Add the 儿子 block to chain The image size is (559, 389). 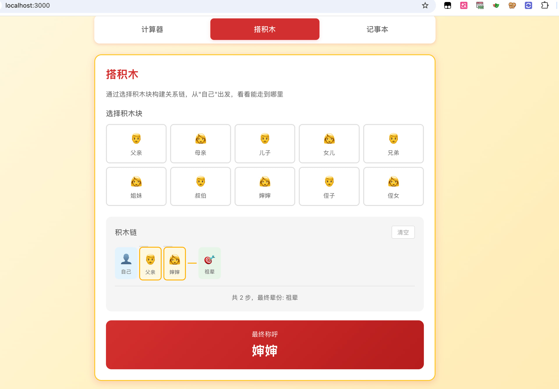coord(265,144)
